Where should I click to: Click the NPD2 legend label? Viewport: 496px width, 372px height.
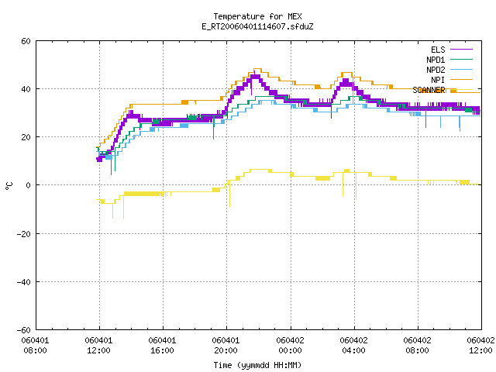coord(436,70)
